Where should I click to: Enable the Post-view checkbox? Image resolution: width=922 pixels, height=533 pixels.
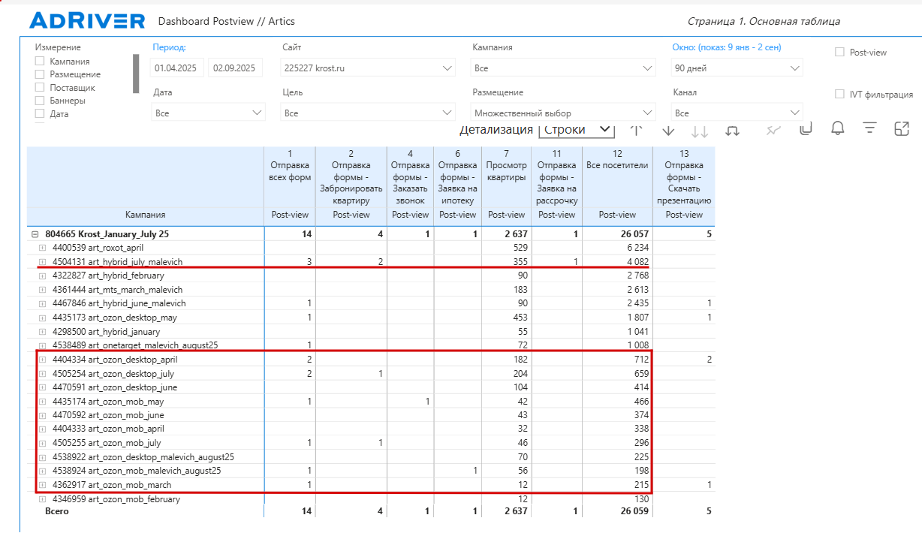(x=839, y=53)
